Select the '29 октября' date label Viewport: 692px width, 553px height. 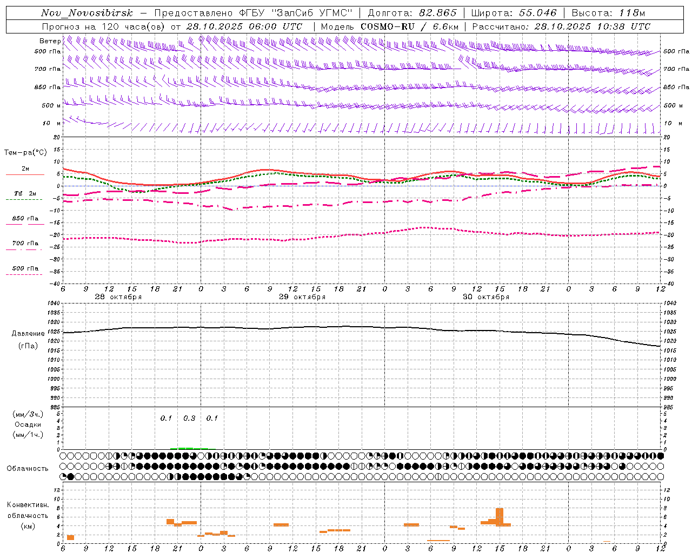(302, 297)
